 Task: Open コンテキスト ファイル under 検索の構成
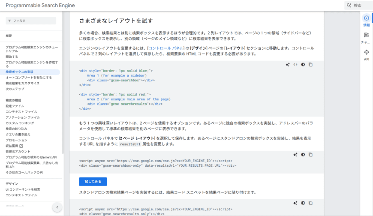coord(21,112)
